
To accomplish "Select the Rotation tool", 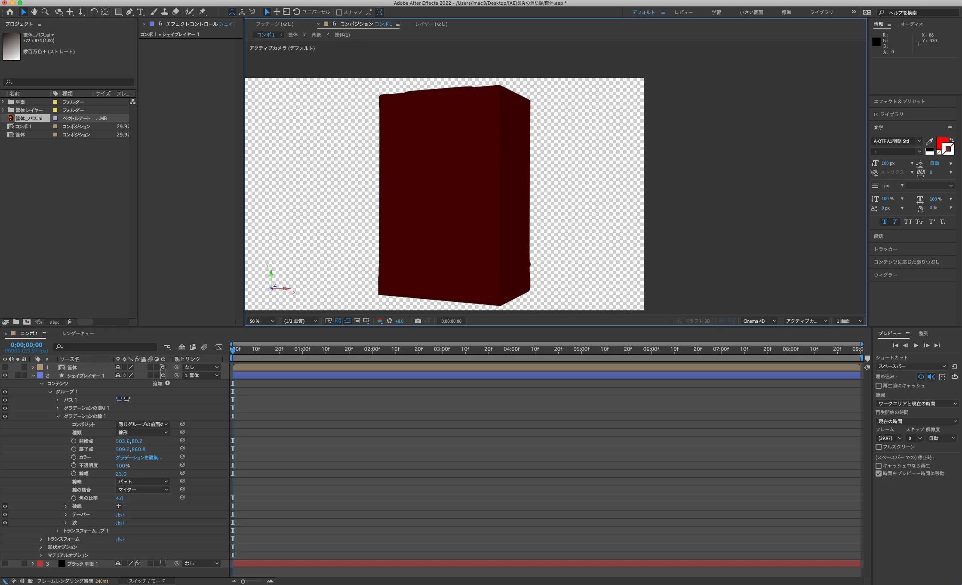I will 94,12.
